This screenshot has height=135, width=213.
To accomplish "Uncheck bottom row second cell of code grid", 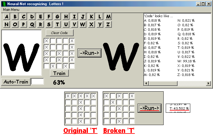I will [53, 66].
